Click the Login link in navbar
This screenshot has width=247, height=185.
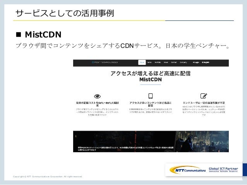(196, 63)
